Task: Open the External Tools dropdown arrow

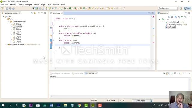Action: [78, 8]
